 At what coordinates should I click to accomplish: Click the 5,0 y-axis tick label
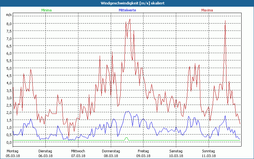click(9, 68)
